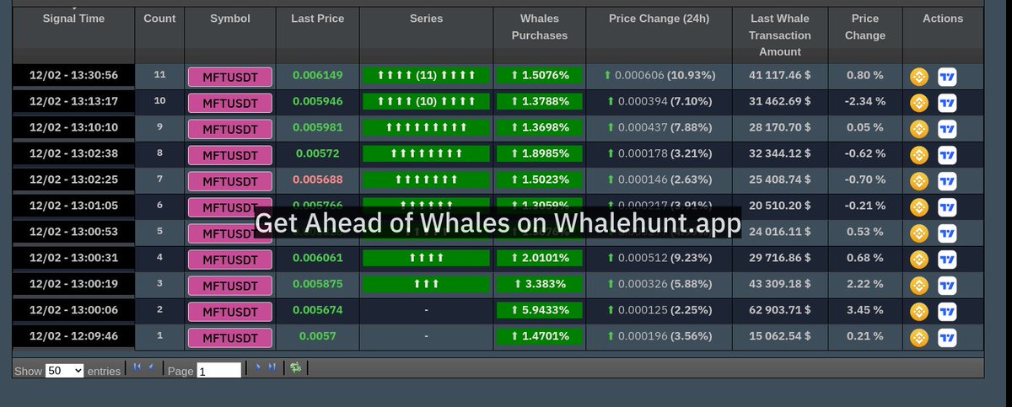
Task: Refresh the whale signals table
Action: [296, 367]
